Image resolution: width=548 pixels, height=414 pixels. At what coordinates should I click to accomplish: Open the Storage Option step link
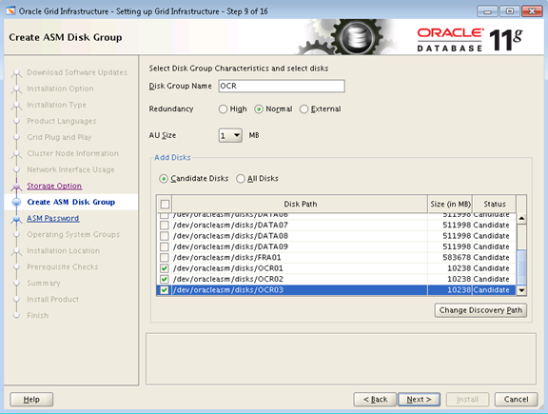[x=54, y=186]
